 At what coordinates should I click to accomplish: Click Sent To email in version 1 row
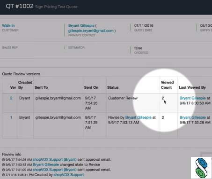click(58, 117)
